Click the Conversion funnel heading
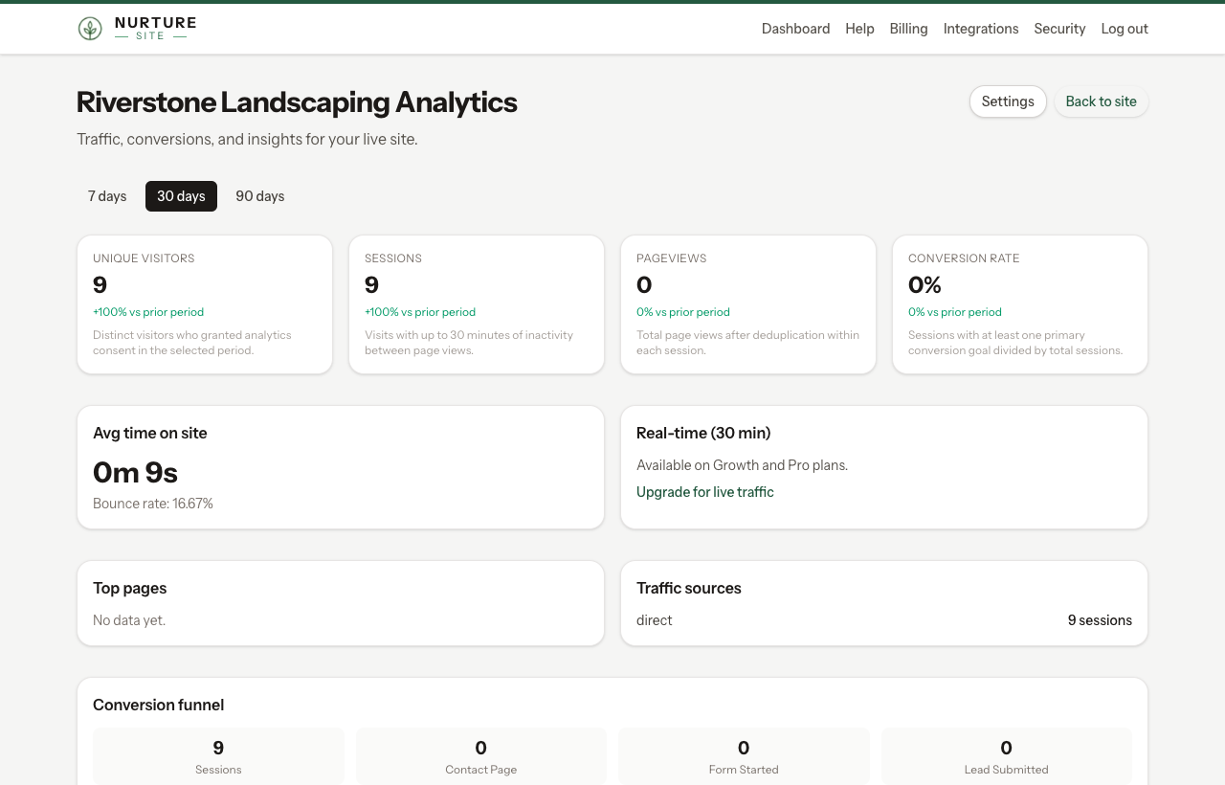Screen dimensions: 1225x785 pos(159,705)
